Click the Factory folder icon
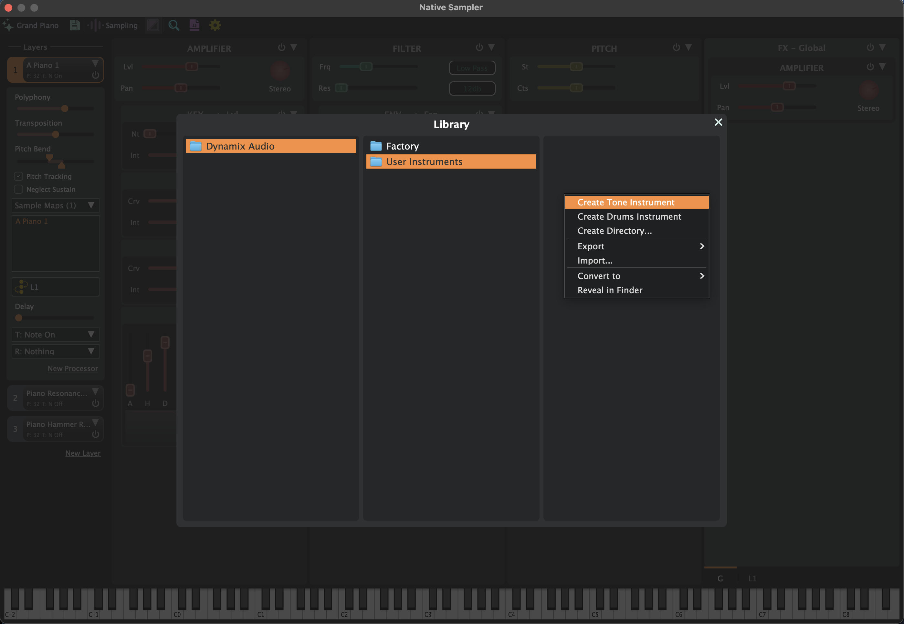The width and height of the screenshot is (904, 624). (376, 146)
